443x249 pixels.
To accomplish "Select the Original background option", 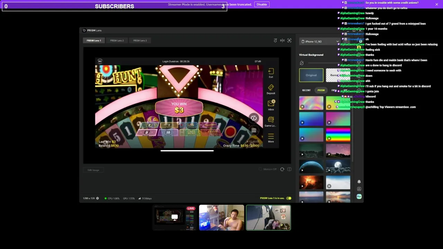I will coord(311,75).
